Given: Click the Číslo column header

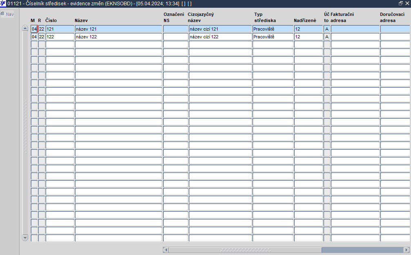Looking at the screenshot, I should coord(51,20).
